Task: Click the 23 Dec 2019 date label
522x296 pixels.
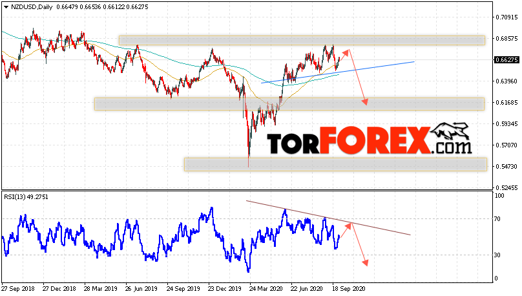Action: 224,289
